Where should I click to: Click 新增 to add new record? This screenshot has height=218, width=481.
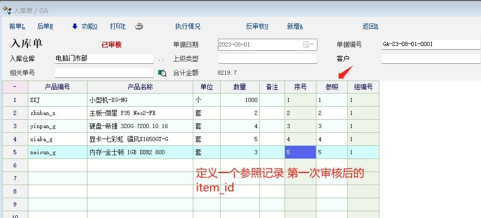(295, 27)
